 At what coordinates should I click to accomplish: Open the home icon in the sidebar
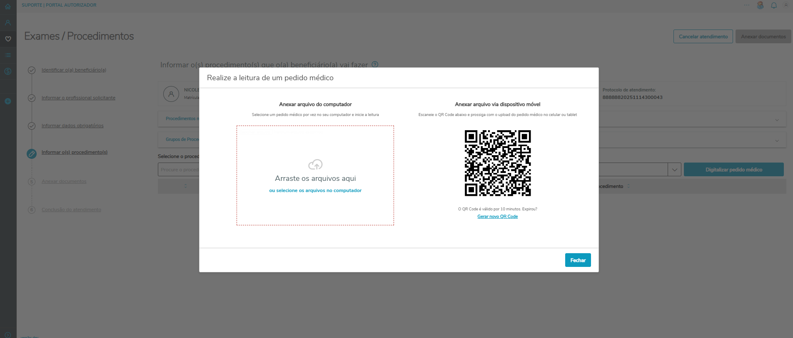8,6
